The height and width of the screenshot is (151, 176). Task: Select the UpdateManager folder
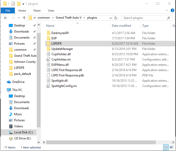62,49
